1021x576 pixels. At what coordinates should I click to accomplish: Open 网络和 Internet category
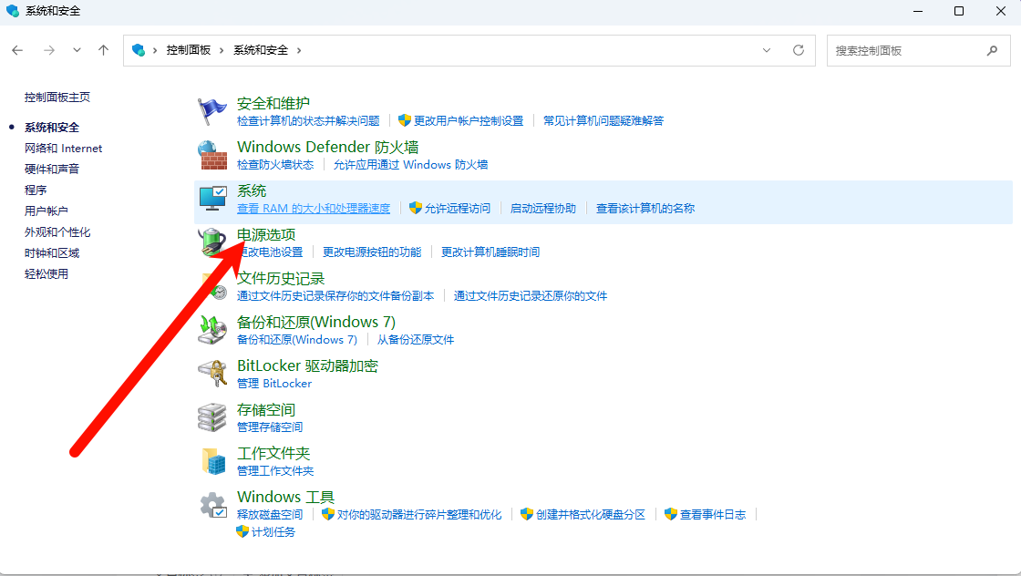coord(63,149)
